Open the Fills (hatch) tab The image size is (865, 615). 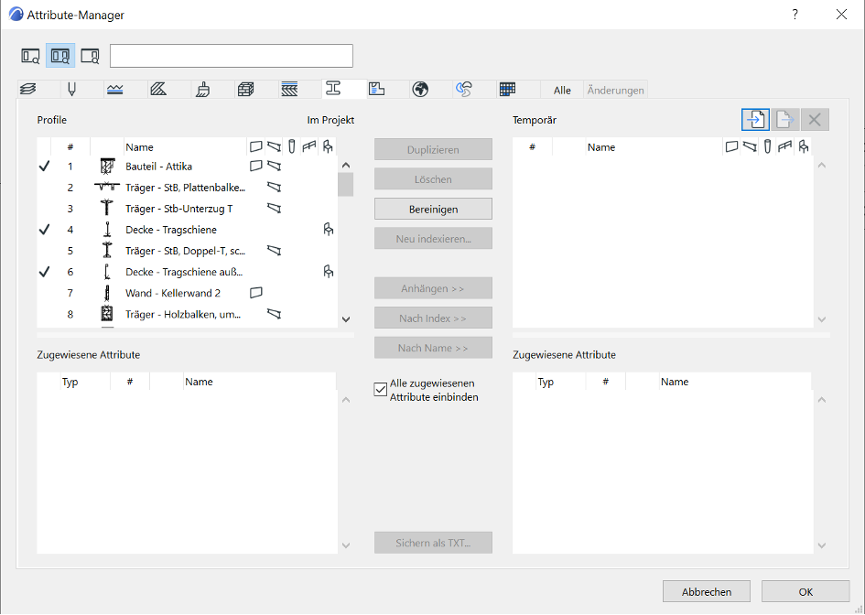click(159, 90)
